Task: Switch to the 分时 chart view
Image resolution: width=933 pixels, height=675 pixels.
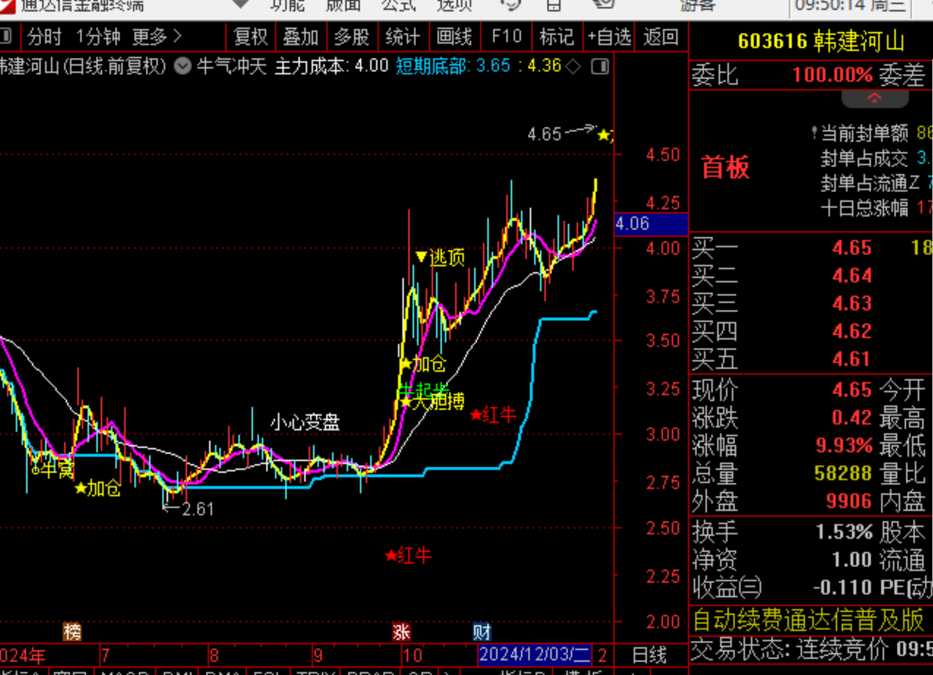Action: tap(44, 37)
